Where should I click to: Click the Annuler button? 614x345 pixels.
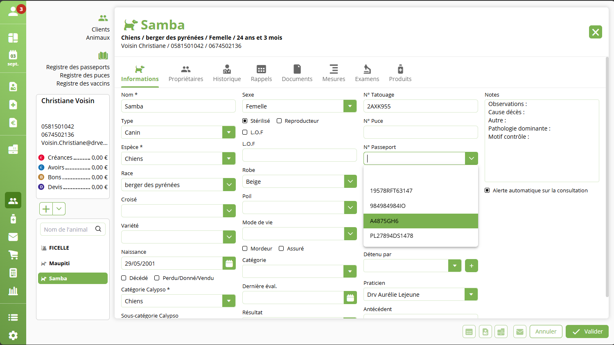point(546,331)
